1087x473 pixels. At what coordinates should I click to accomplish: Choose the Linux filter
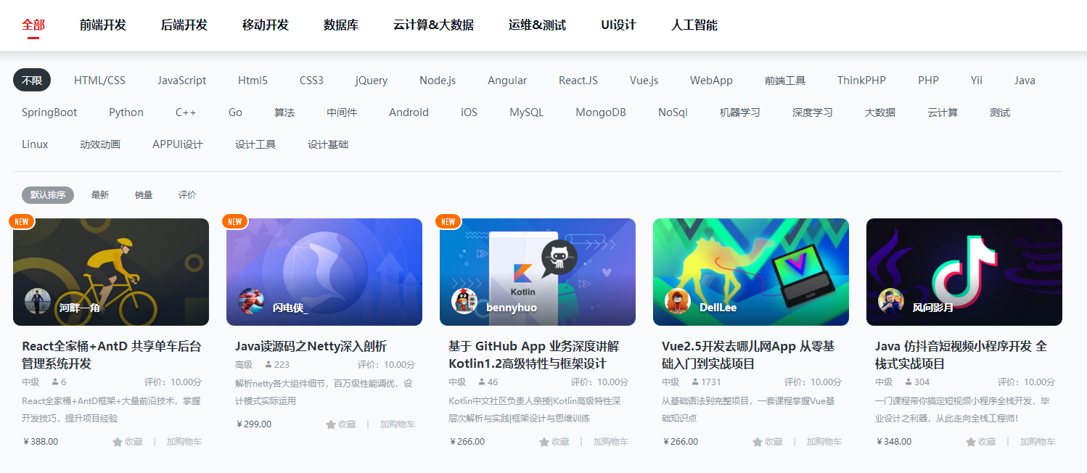point(35,144)
